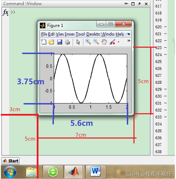Open the File menu in Figure 1
The height and width of the screenshot is (179, 176).
44,34
